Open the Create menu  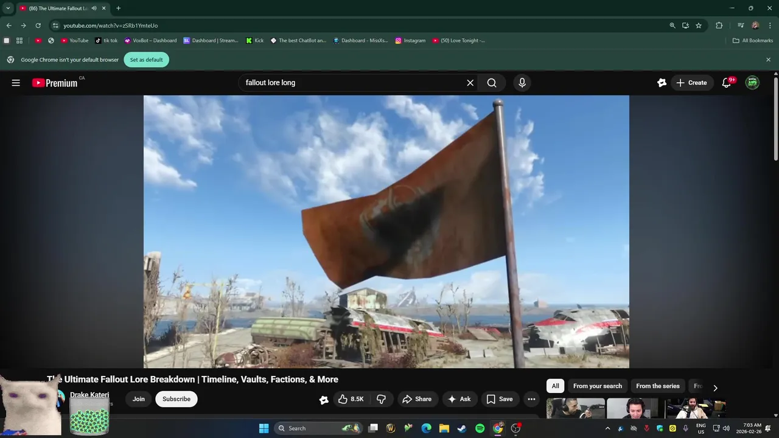[692, 83]
